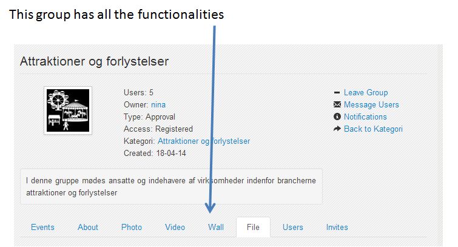Click the info circle icon for Notifications
The width and height of the screenshot is (458, 247).
(x=337, y=117)
